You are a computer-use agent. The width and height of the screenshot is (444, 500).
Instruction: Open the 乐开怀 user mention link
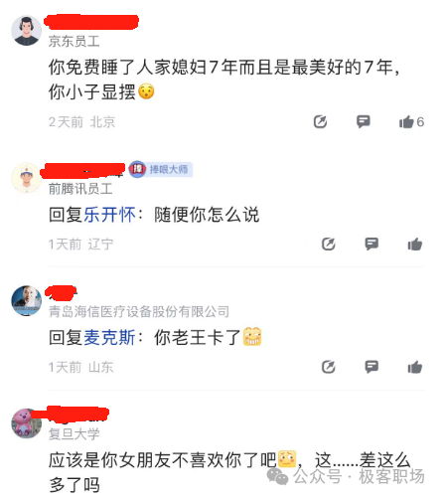[x=109, y=215]
